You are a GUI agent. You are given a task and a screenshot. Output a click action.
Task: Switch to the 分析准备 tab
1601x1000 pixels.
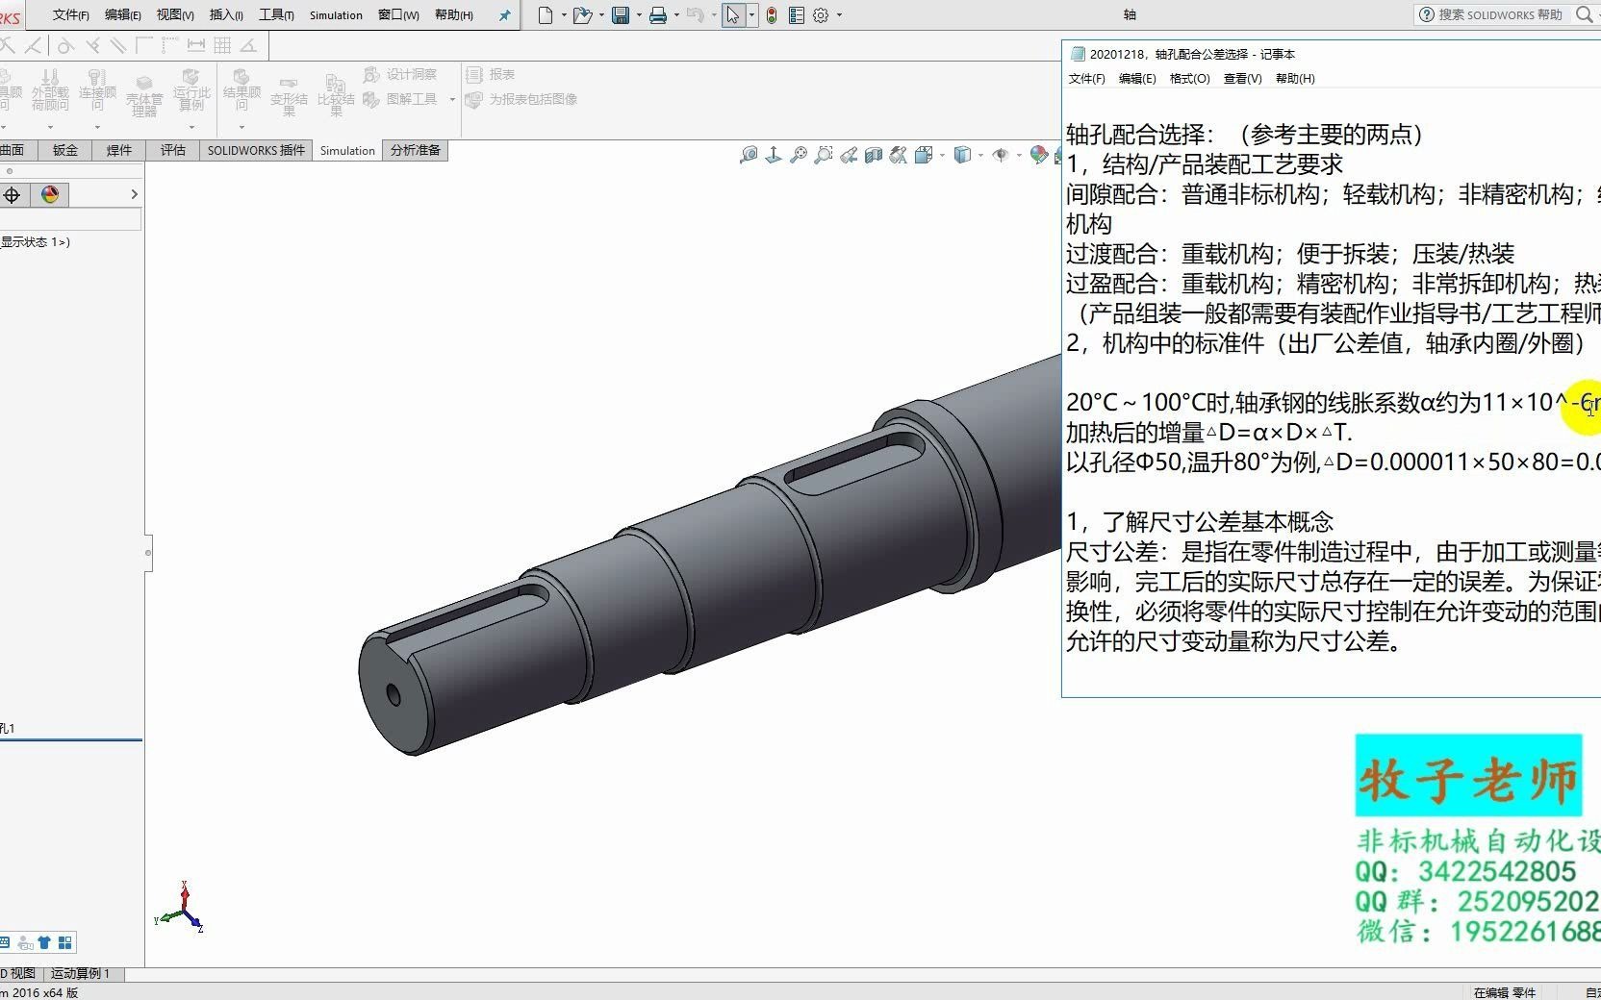[x=416, y=150]
